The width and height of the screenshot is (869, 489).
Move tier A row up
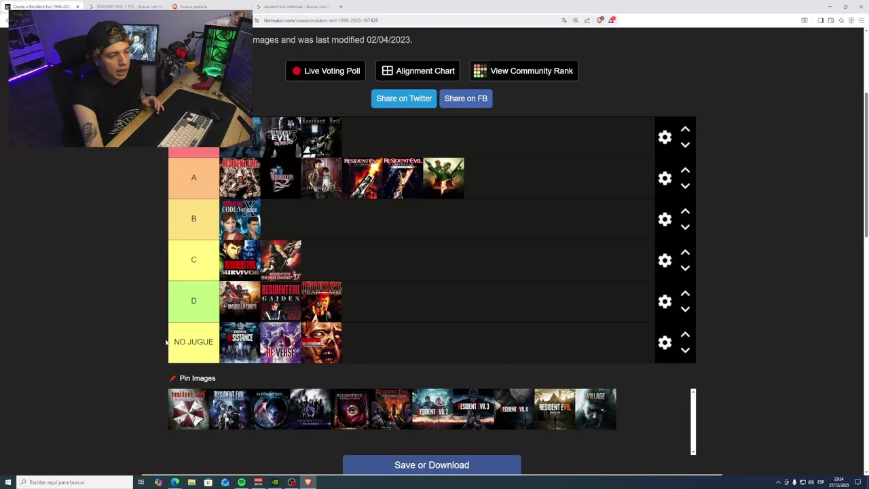coord(685,170)
